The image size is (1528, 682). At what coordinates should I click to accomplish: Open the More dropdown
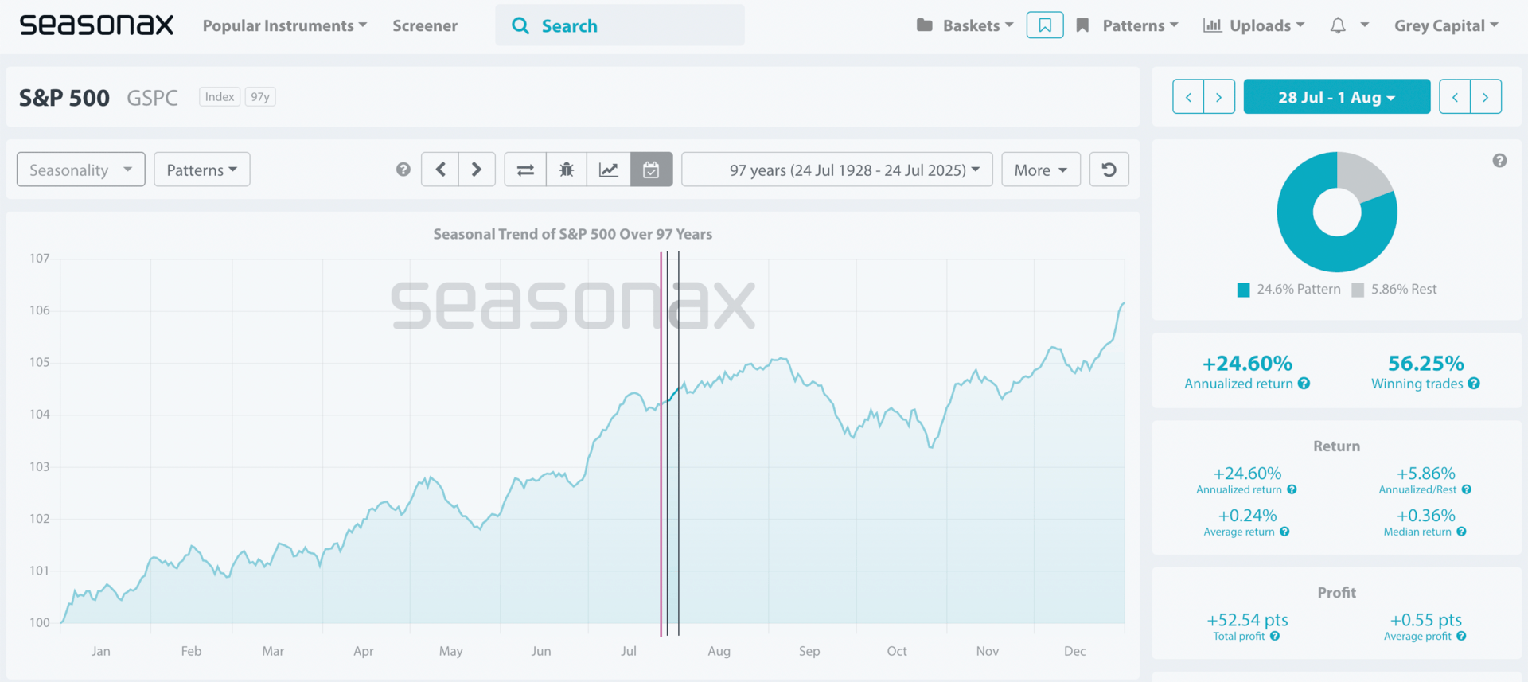[x=1041, y=170]
